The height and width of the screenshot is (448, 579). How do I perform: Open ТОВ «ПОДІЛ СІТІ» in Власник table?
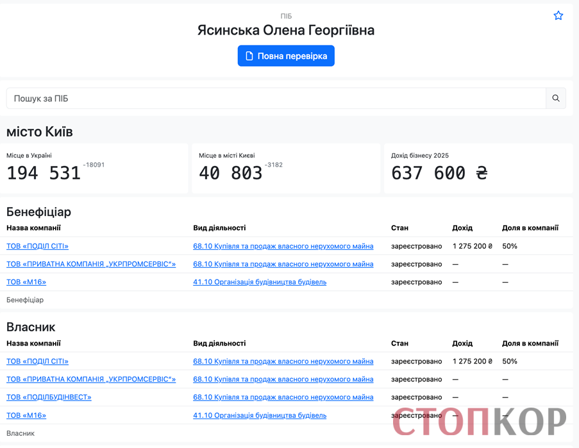click(x=37, y=361)
